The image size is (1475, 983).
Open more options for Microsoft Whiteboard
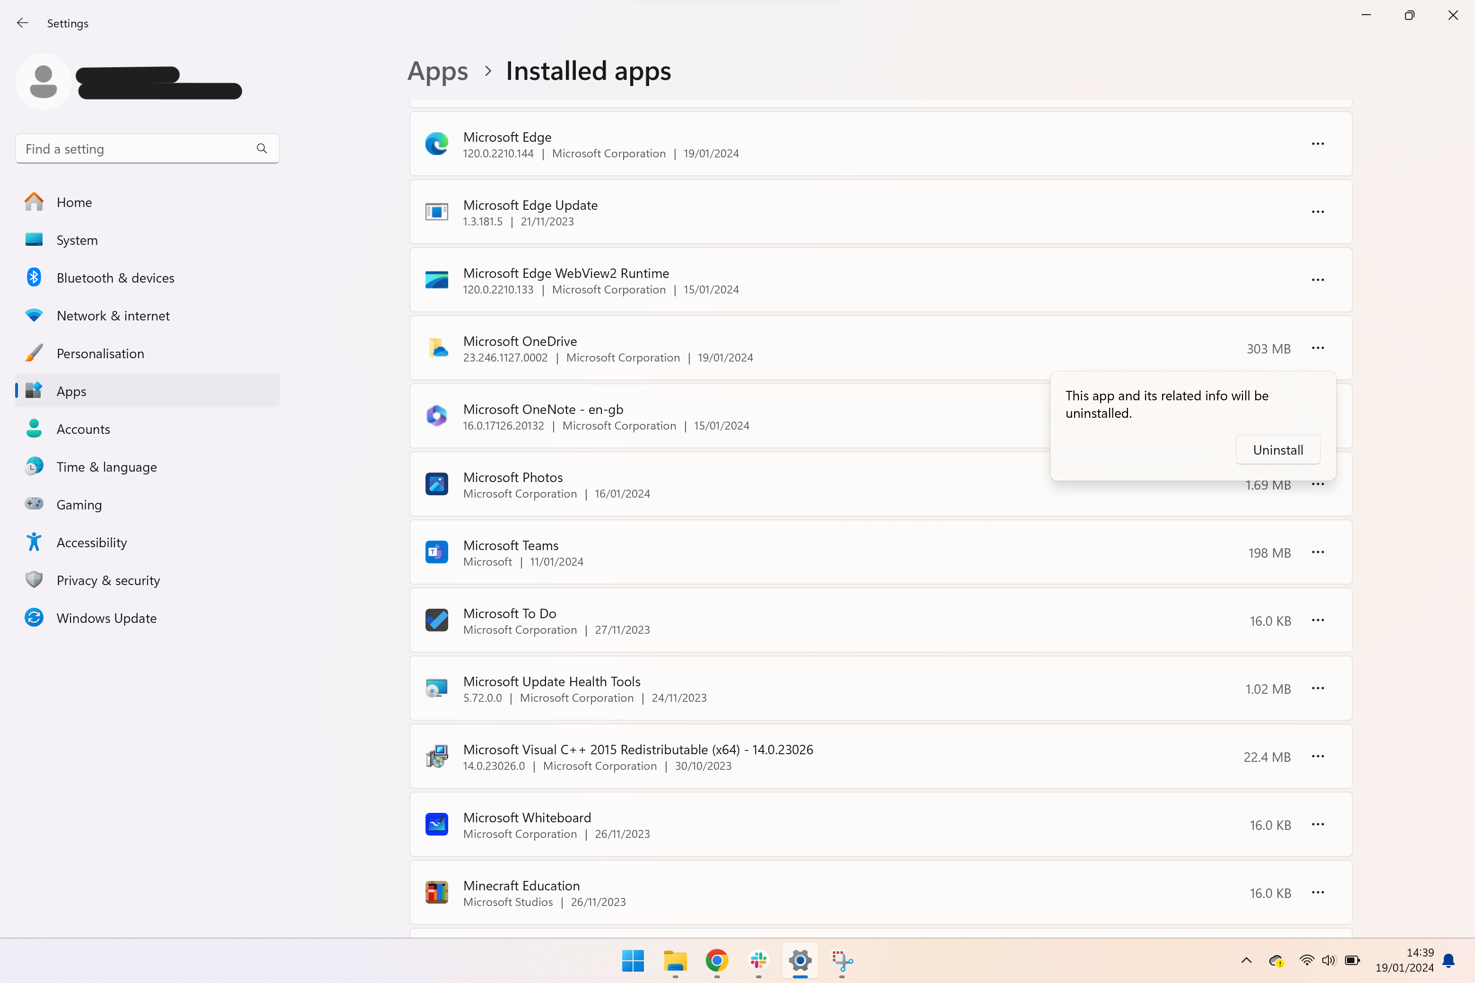(1318, 824)
